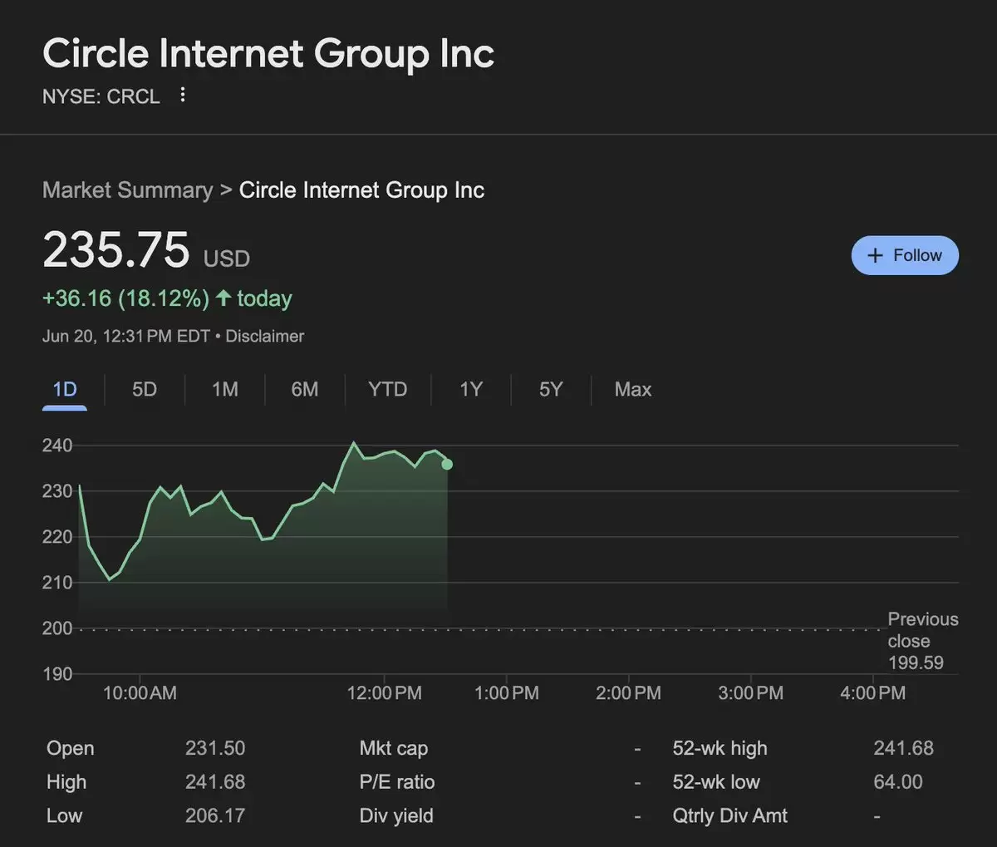This screenshot has width=997, height=847.
Task: Click the 240 y-axis label
Action: [x=57, y=446]
